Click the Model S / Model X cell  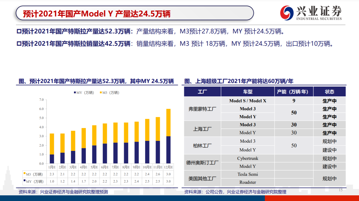(248, 101)
